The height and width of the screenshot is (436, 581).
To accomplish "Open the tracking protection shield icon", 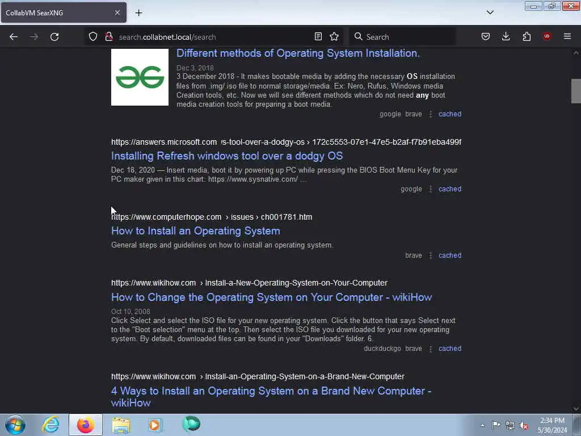I will click(93, 36).
